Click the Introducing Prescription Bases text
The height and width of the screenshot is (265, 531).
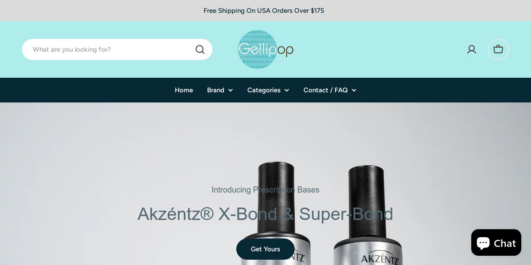click(265, 190)
